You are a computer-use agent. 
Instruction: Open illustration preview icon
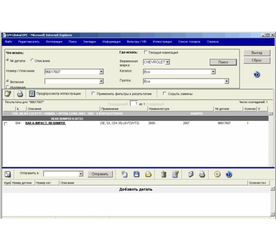tap(32, 94)
